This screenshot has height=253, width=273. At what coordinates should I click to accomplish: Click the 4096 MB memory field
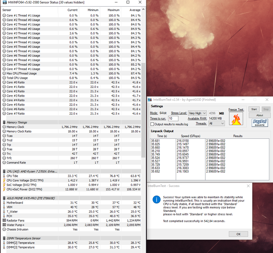pos(213,113)
